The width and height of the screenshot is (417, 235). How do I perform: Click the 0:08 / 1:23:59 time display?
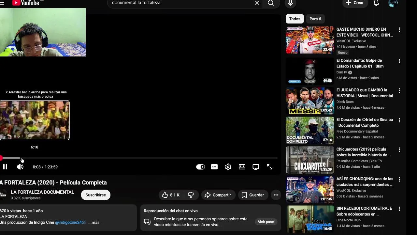[x=45, y=167]
